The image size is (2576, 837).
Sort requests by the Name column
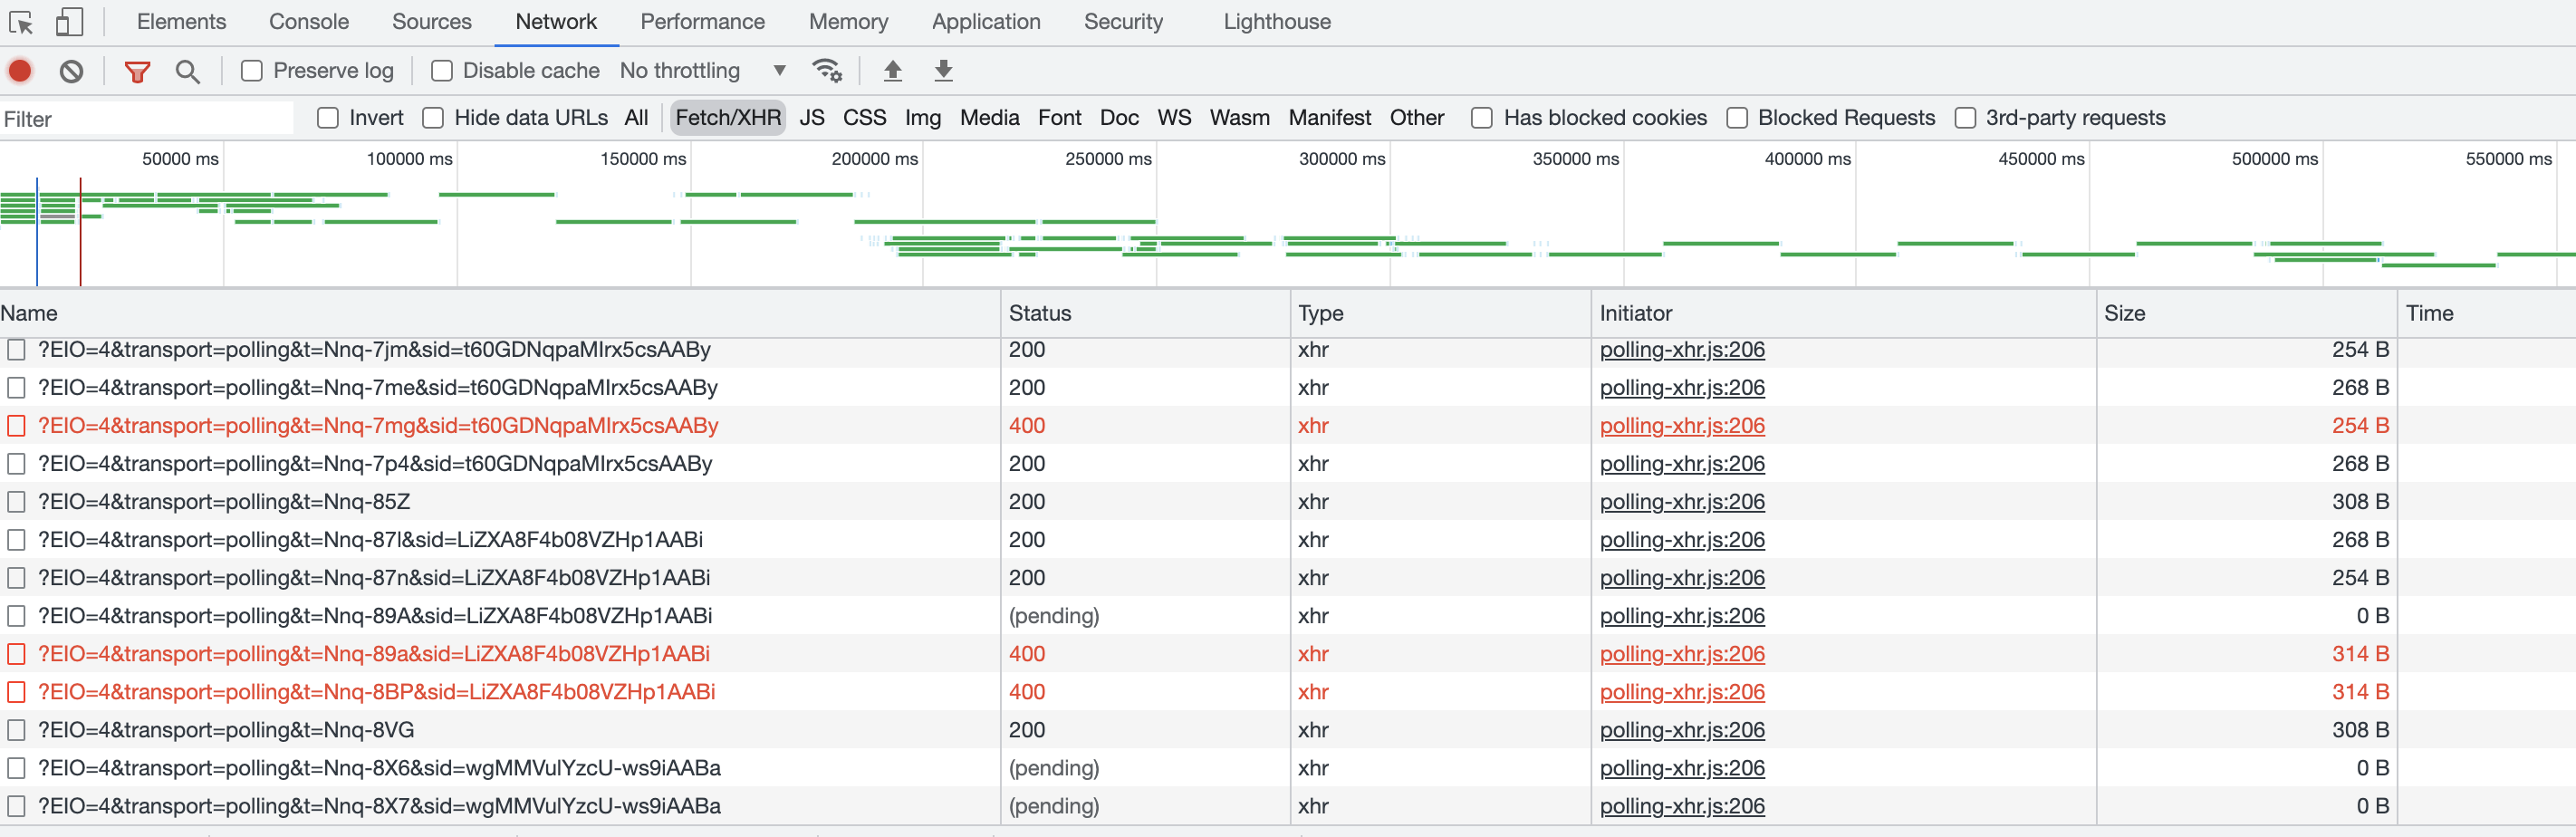pyautogui.click(x=30, y=313)
